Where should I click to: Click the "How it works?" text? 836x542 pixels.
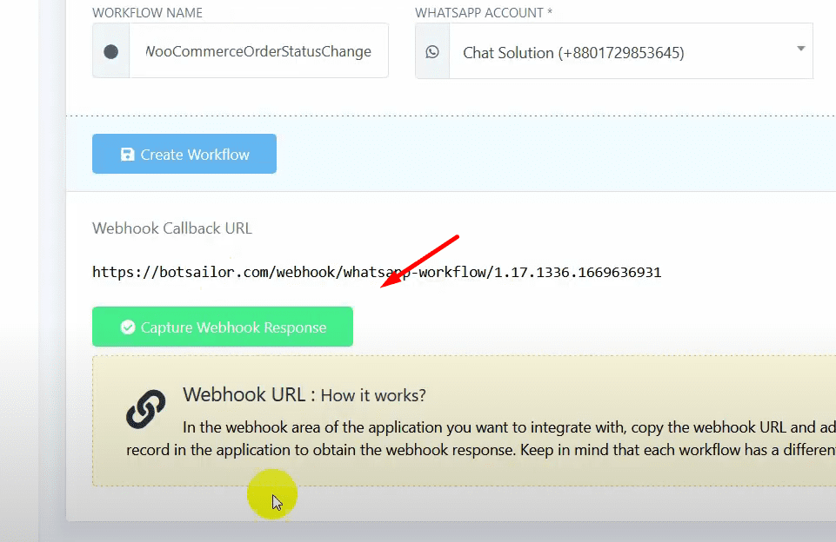pyautogui.click(x=373, y=396)
